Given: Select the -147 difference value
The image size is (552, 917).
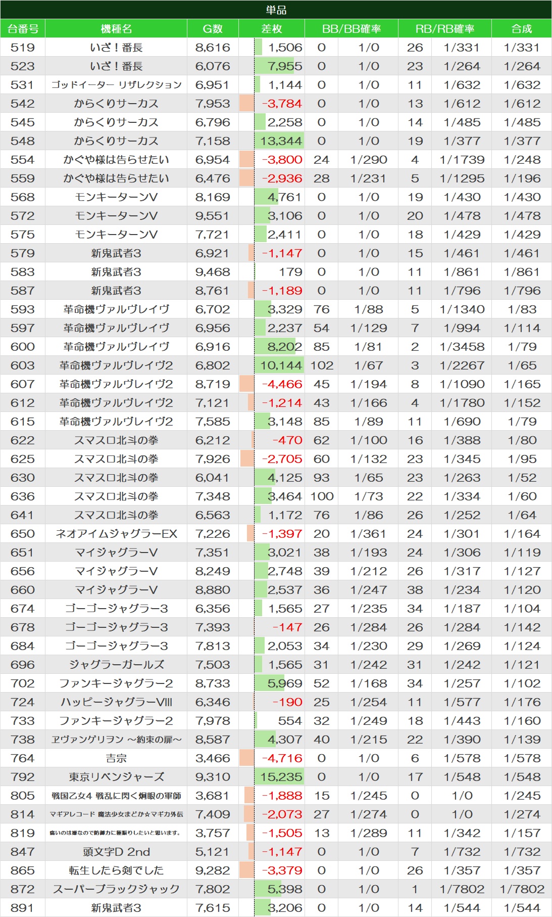Looking at the screenshot, I should tap(287, 627).
